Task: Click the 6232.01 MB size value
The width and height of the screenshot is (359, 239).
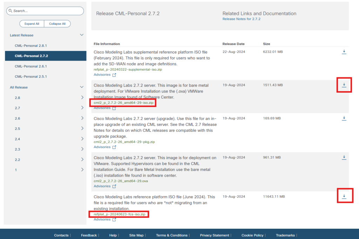Action: point(273,52)
